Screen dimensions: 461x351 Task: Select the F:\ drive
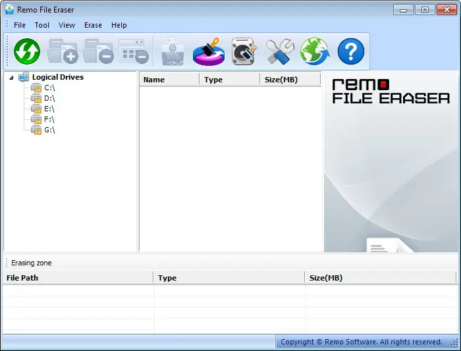(x=49, y=119)
